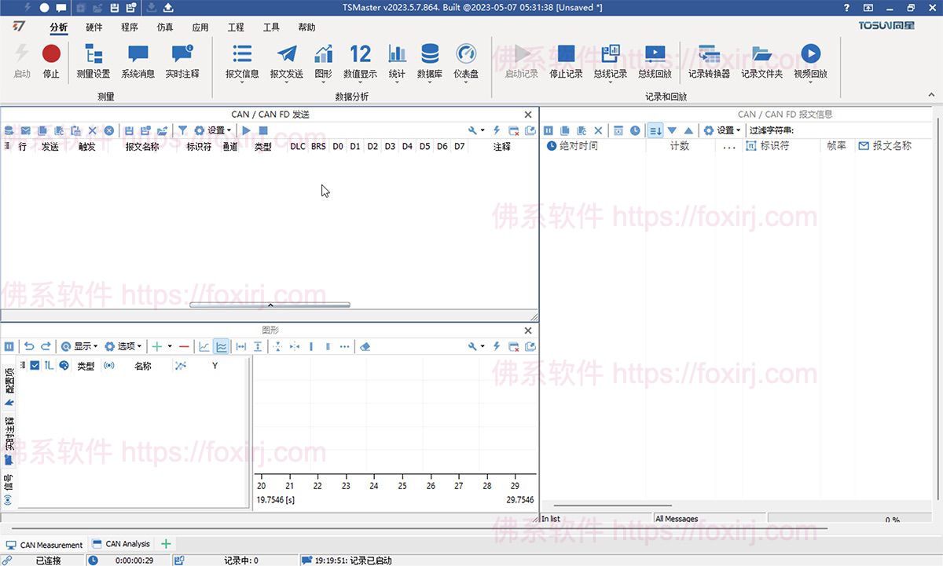Click the pause icon in the 报文信息 toolbar
The width and height of the screenshot is (943, 566).
pos(549,130)
